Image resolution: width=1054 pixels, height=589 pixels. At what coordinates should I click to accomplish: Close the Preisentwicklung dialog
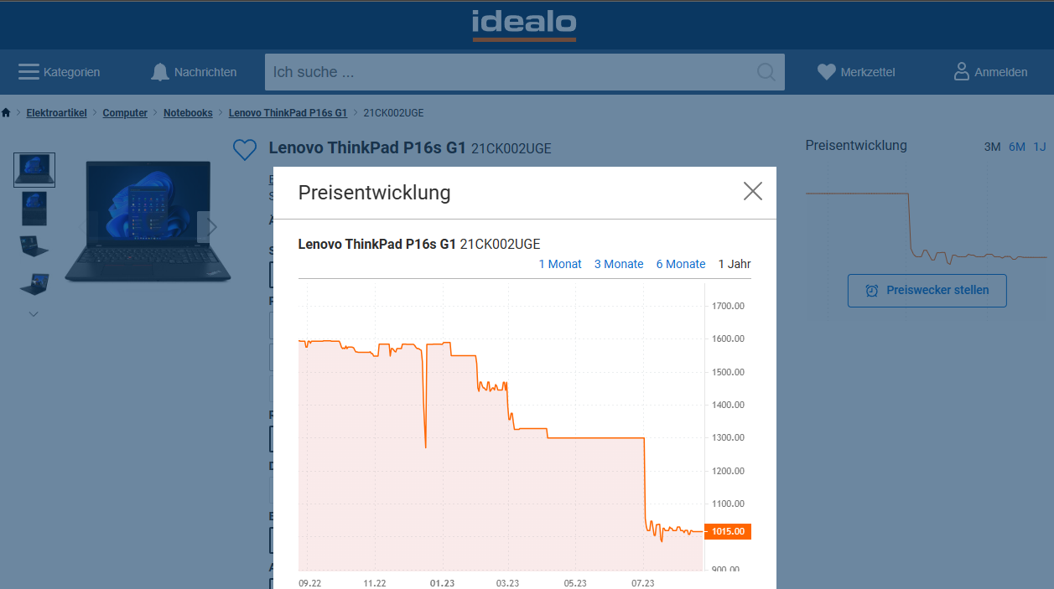[x=752, y=192]
